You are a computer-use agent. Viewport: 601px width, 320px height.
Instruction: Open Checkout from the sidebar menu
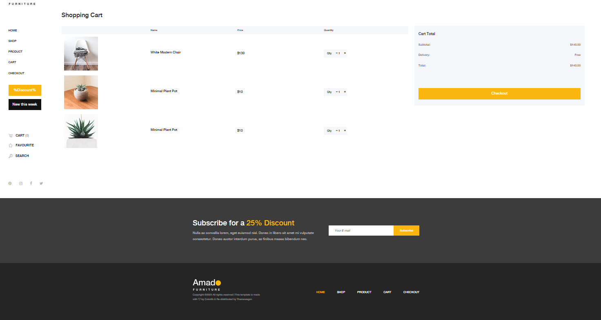point(16,73)
